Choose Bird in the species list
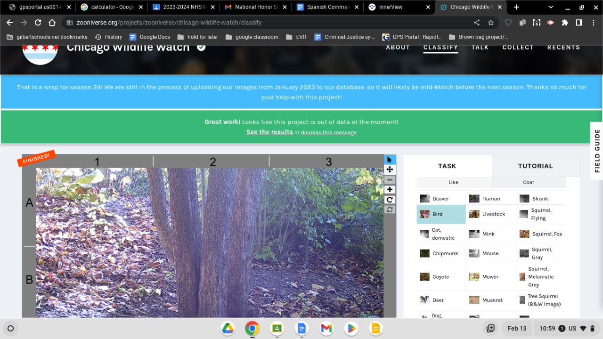 441,214
